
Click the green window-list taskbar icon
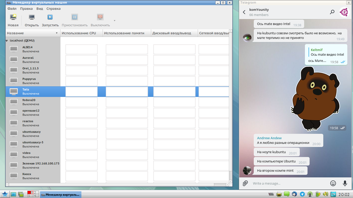tap(21, 194)
